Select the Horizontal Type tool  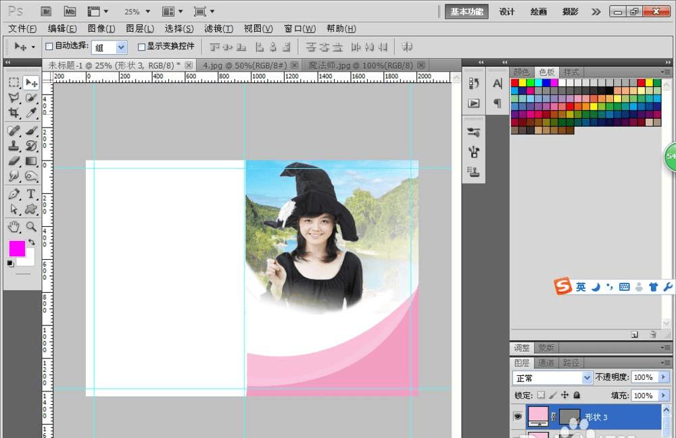pos(31,194)
